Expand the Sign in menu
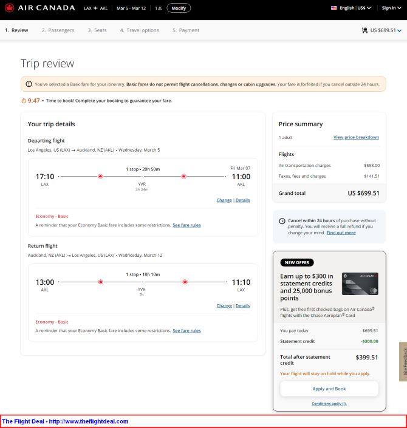407x428 pixels. click(391, 8)
